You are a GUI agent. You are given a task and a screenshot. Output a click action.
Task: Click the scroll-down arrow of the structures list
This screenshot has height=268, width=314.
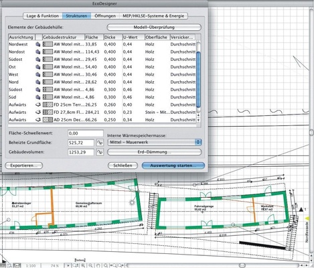point(198,120)
